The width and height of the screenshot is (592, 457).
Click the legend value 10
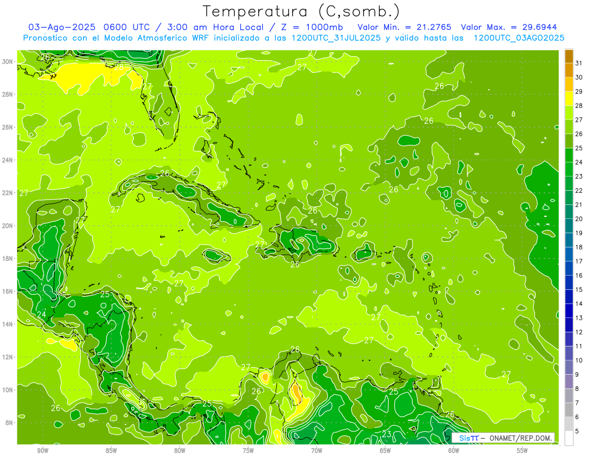(x=579, y=360)
